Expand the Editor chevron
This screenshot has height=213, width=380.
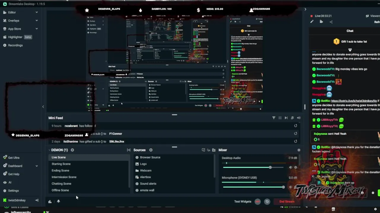pos(37,12)
